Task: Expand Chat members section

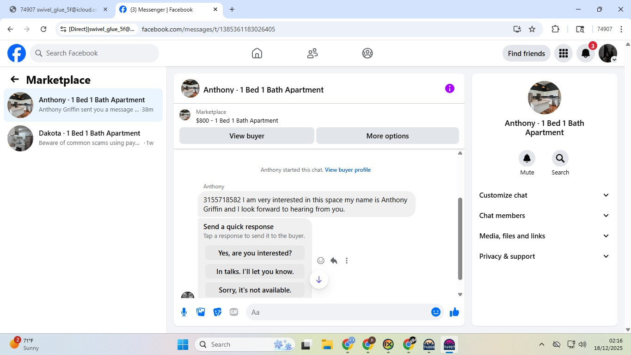Action: coord(545,216)
